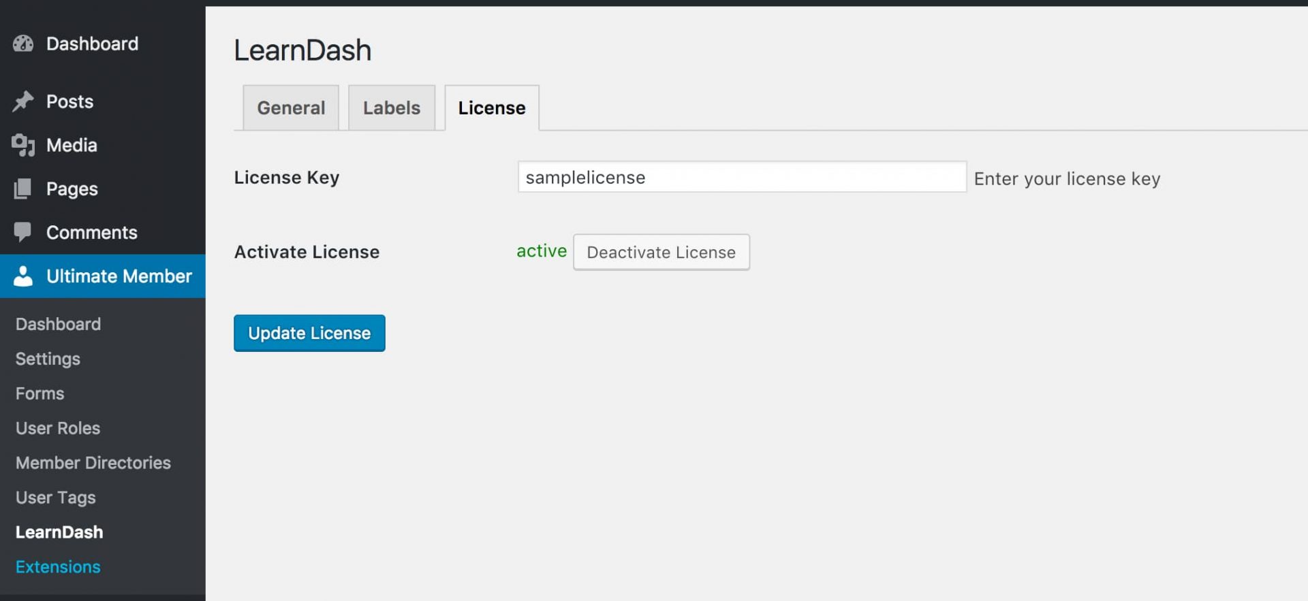Open the Extensions link
This screenshot has height=601, width=1308.
click(58, 567)
